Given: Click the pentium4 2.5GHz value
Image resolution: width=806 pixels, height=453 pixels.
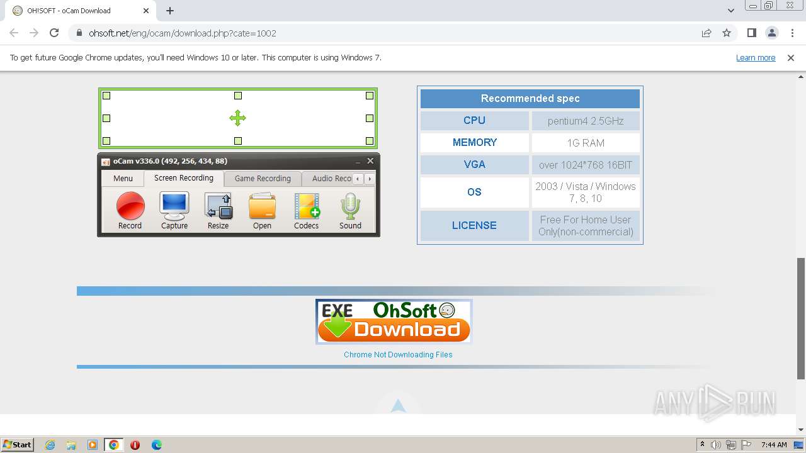Looking at the screenshot, I should click(586, 121).
